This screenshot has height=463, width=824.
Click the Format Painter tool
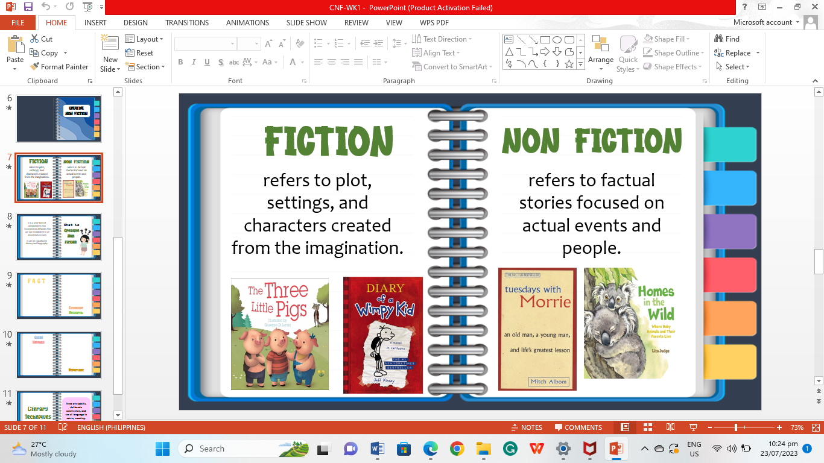(x=59, y=67)
